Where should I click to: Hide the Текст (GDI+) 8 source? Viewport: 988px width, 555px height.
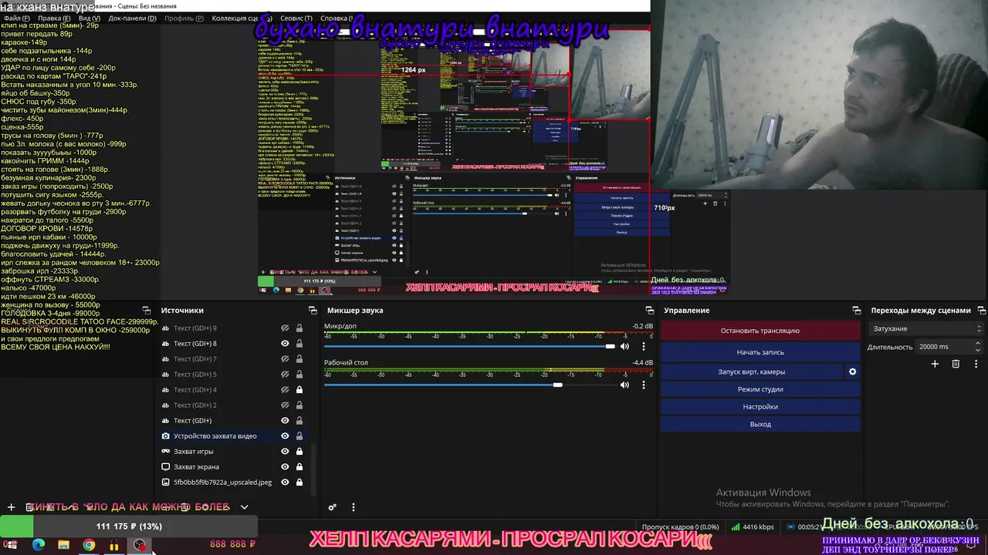285,344
